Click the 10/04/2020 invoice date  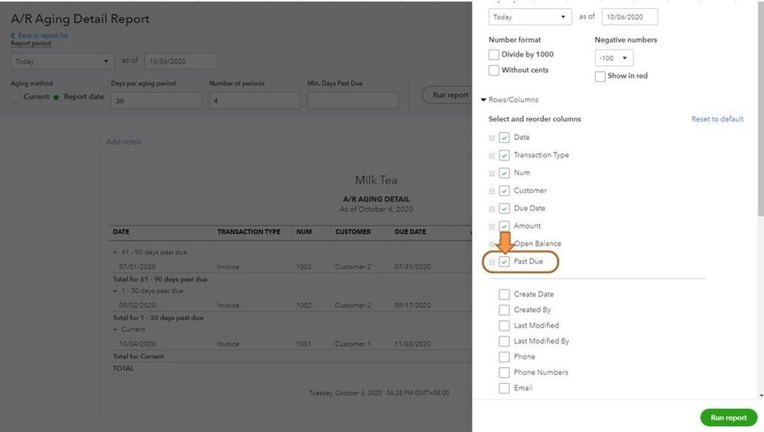point(138,344)
